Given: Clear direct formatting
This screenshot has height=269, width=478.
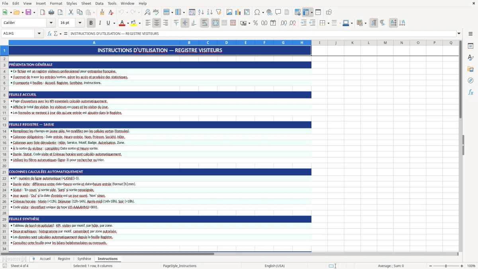Looking at the screenshot, I should 110,12.
